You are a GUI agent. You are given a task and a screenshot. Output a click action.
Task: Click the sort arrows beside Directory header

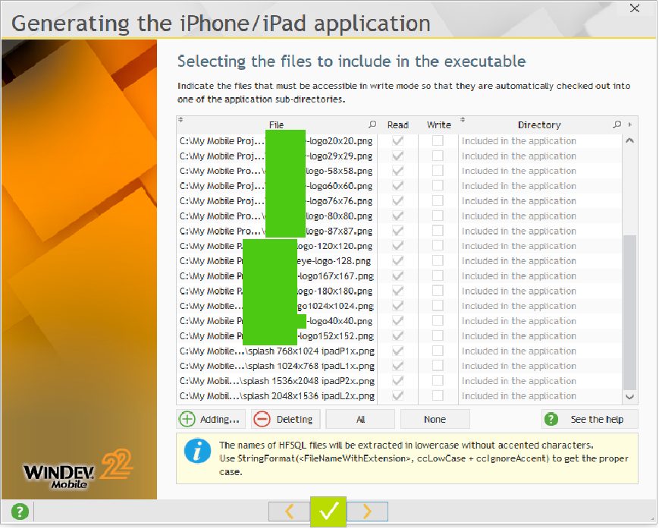[463, 120]
